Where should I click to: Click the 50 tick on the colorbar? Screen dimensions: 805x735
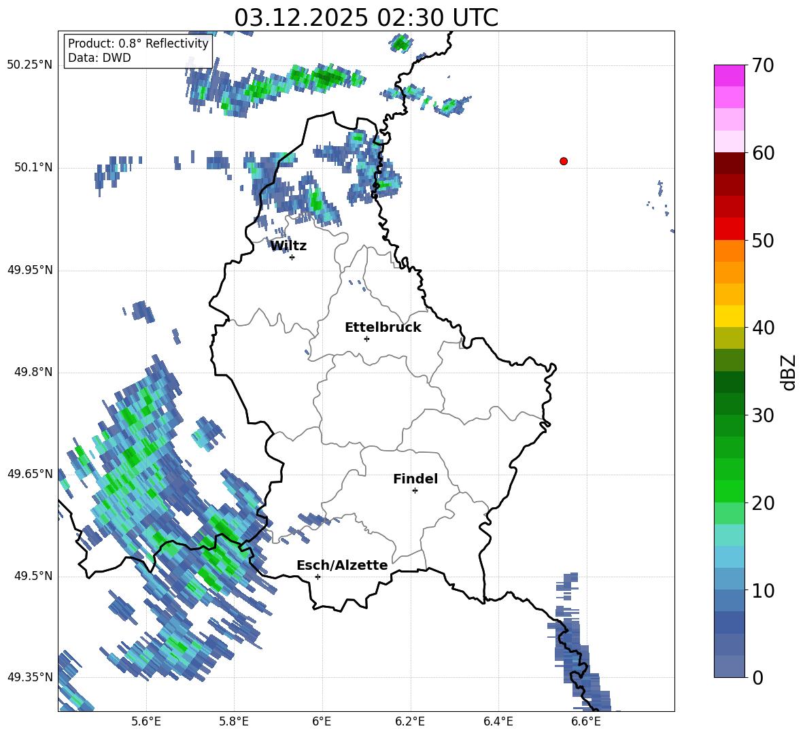763,241
